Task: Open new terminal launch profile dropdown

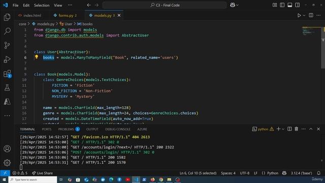Action: (x=283, y=129)
